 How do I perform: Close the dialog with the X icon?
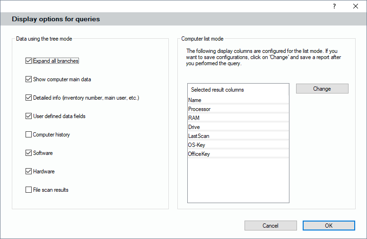[356, 6]
